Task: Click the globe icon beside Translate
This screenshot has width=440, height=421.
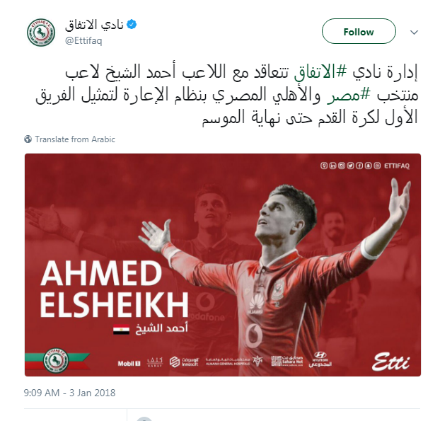Action: click(28, 139)
